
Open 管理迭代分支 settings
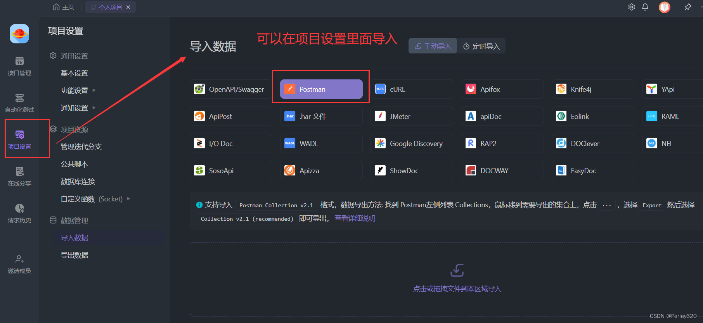coord(81,146)
